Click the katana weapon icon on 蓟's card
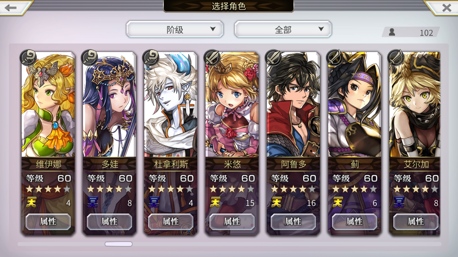Image resolution: width=458 pixels, height=257 pixels. tap(335, 58)
